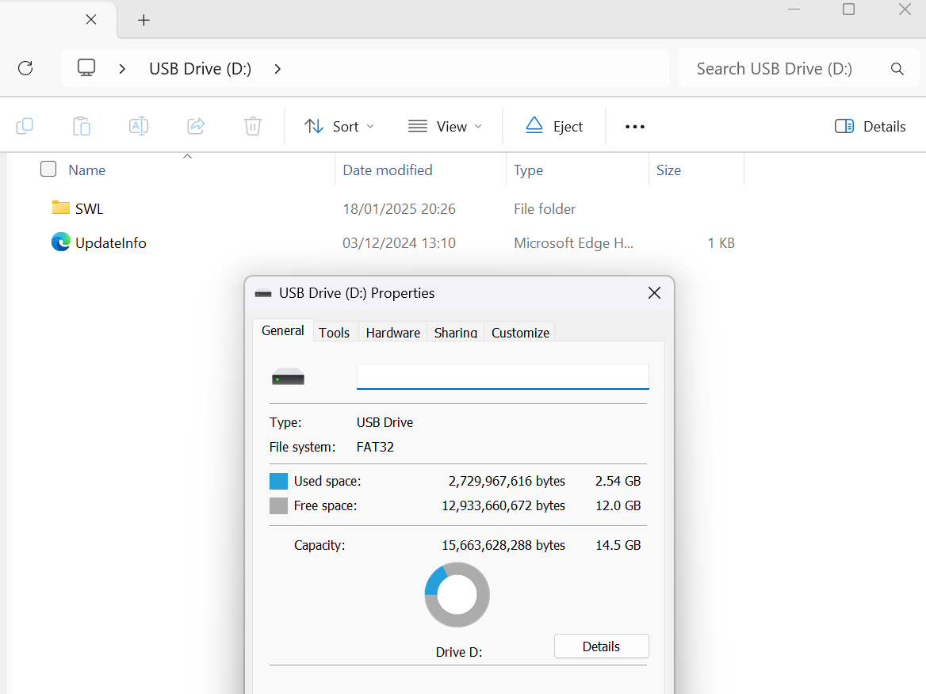Click the 15,663,628,288 bytes capacity value
Viewport: 926px width, 694px height.
point(503,545)
